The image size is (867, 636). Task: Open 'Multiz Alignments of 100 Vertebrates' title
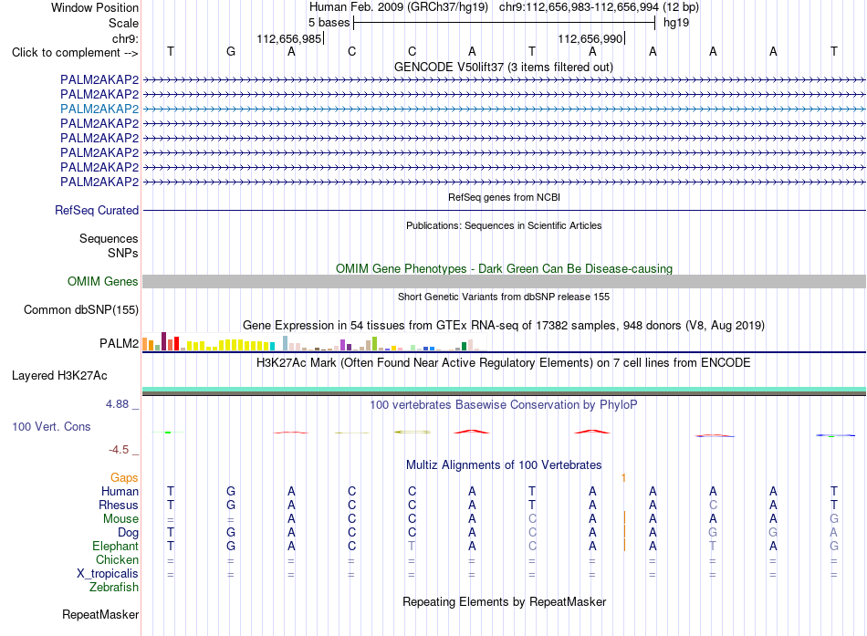[x=504, y=465]
